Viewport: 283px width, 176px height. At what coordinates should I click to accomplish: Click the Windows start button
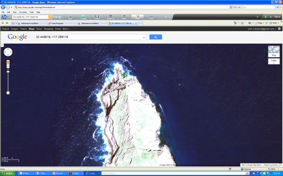(x=8, y=173)
